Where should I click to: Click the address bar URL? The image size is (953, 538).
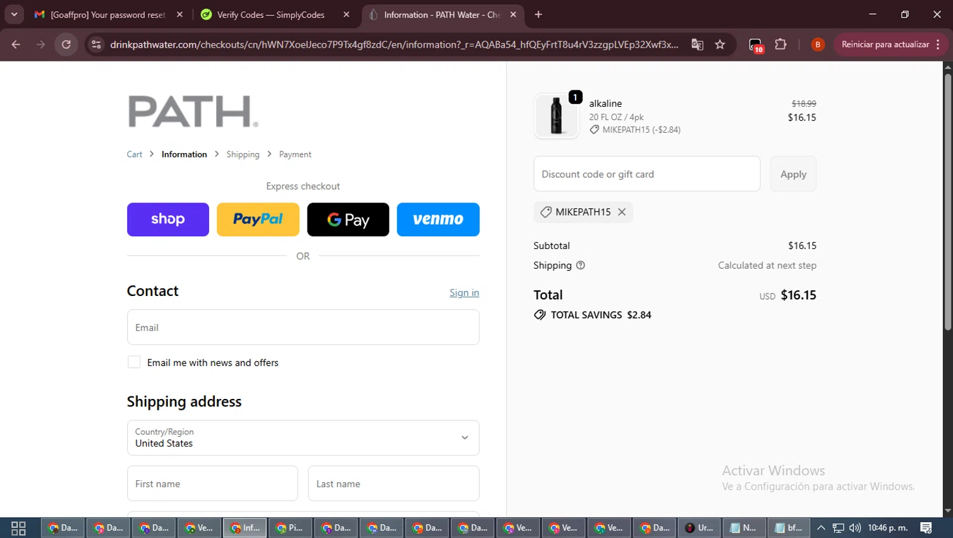coord(394,44)
